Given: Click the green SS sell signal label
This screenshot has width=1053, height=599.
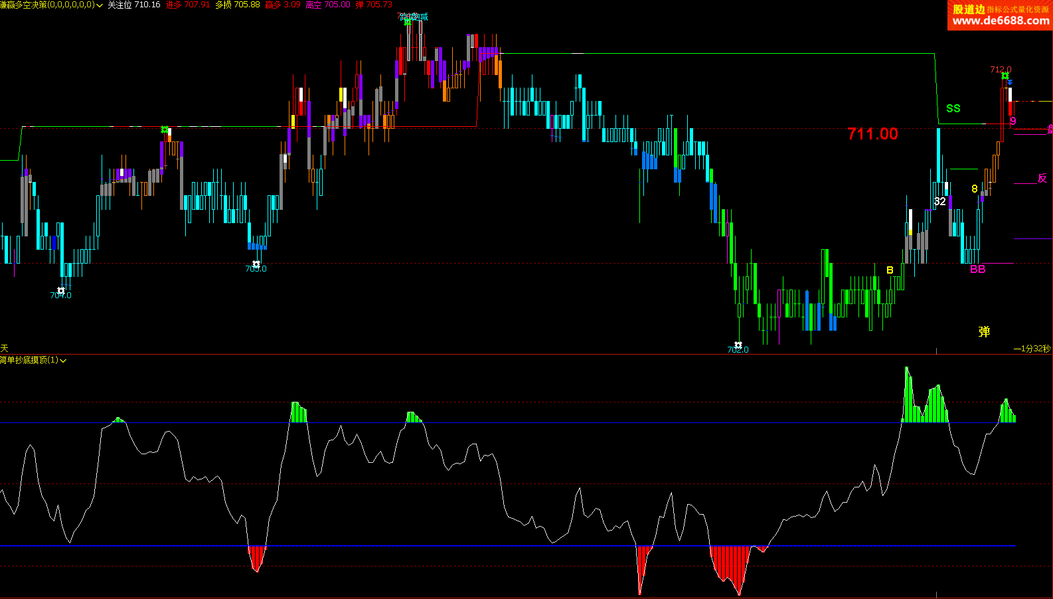Looking at the screenshot, I should [x=953, y=108].
